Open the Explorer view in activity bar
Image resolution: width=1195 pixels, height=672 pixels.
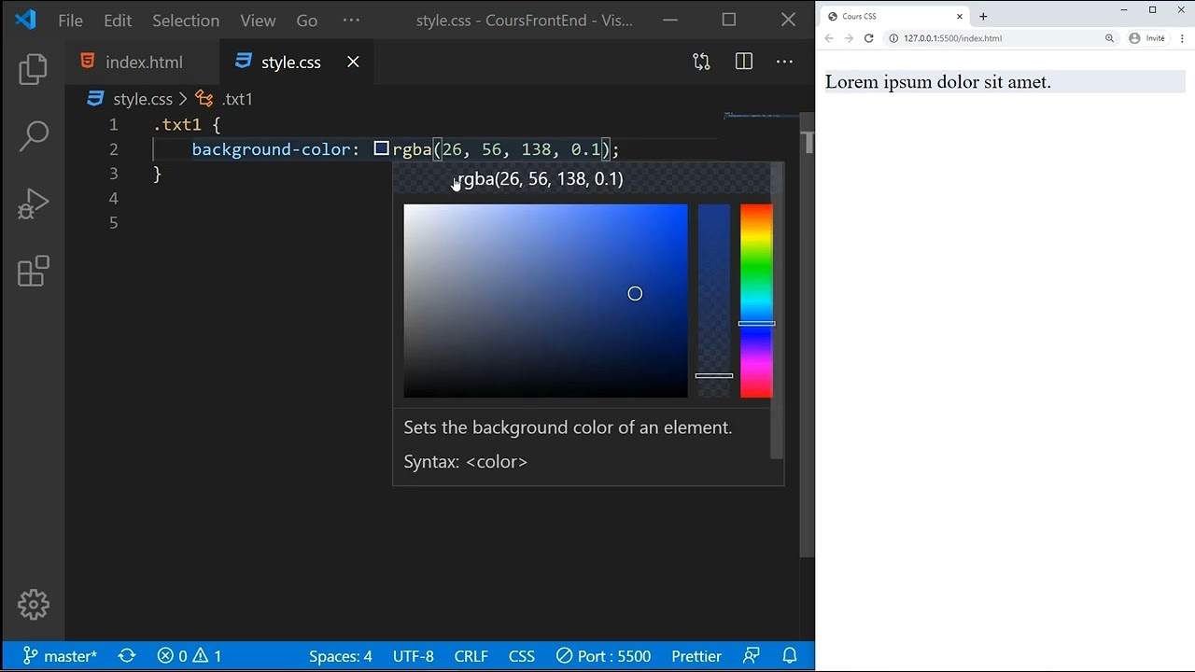click(x=33, y=69)
